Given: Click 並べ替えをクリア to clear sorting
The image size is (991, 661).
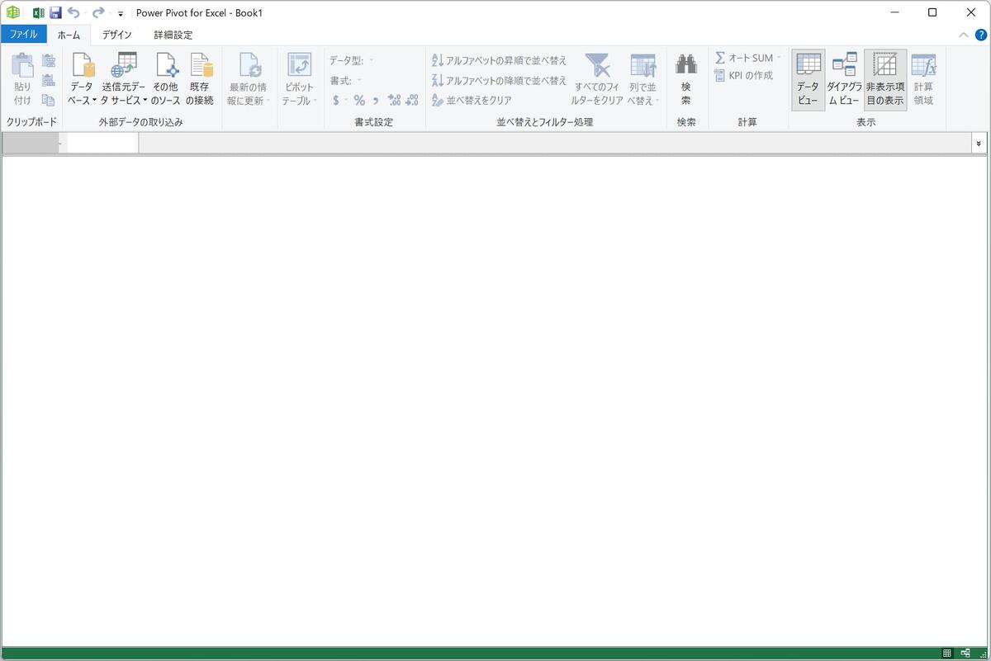Looking at the screenshot, I should click(472, 100).
